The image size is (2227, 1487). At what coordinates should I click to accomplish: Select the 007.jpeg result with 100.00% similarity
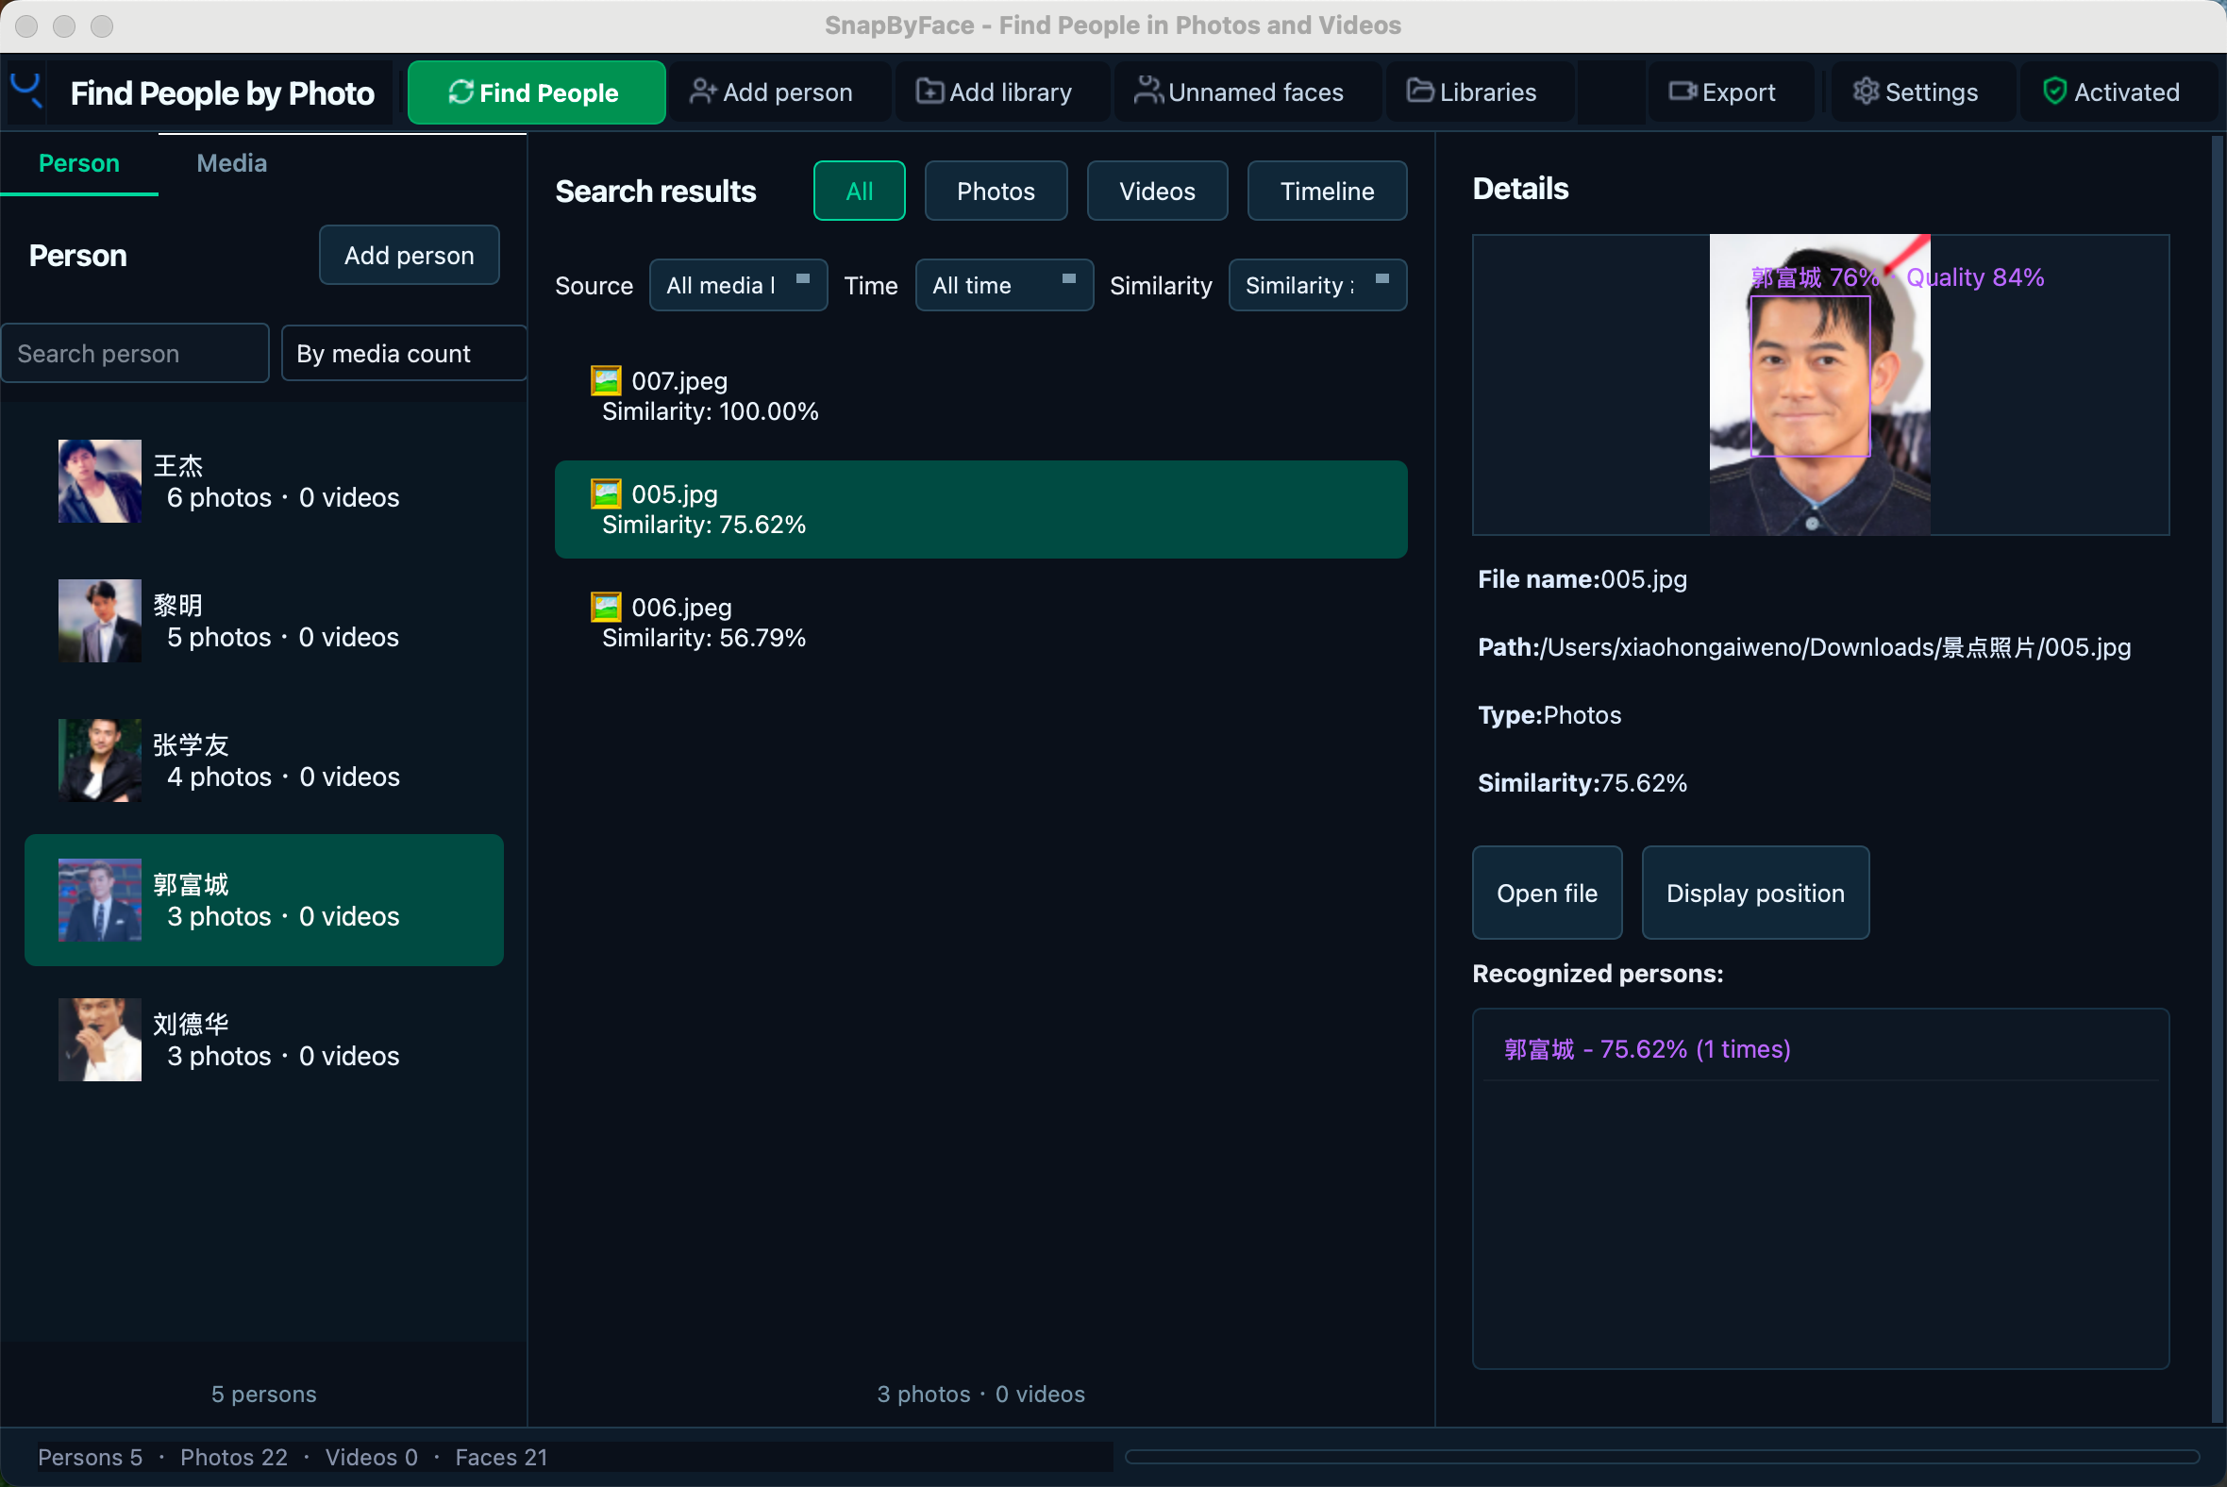point(980,396)
